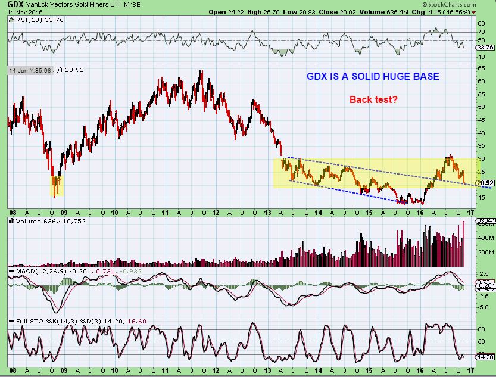
Task: Click the Volume 636,410,752 panel legend
Action: pos(51,221)
